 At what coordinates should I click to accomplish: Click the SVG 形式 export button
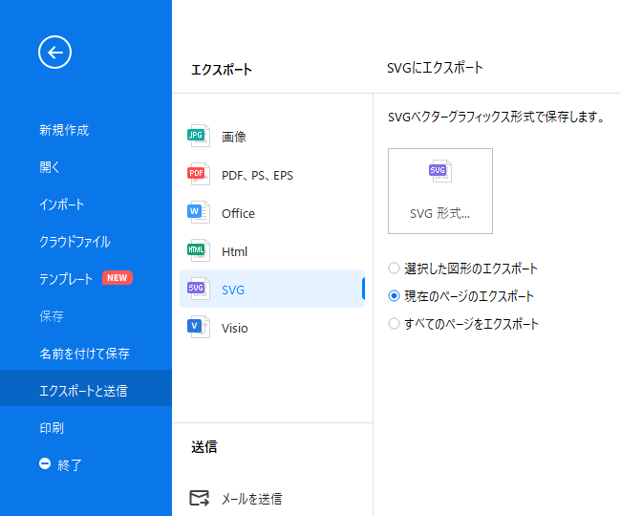click(x=439, y=191)
